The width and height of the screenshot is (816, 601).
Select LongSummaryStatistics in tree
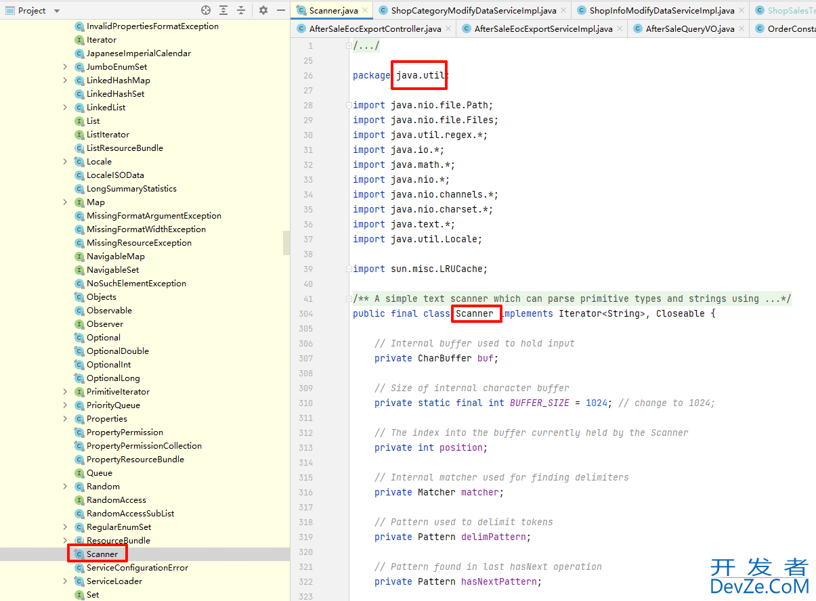click(131, 188)
